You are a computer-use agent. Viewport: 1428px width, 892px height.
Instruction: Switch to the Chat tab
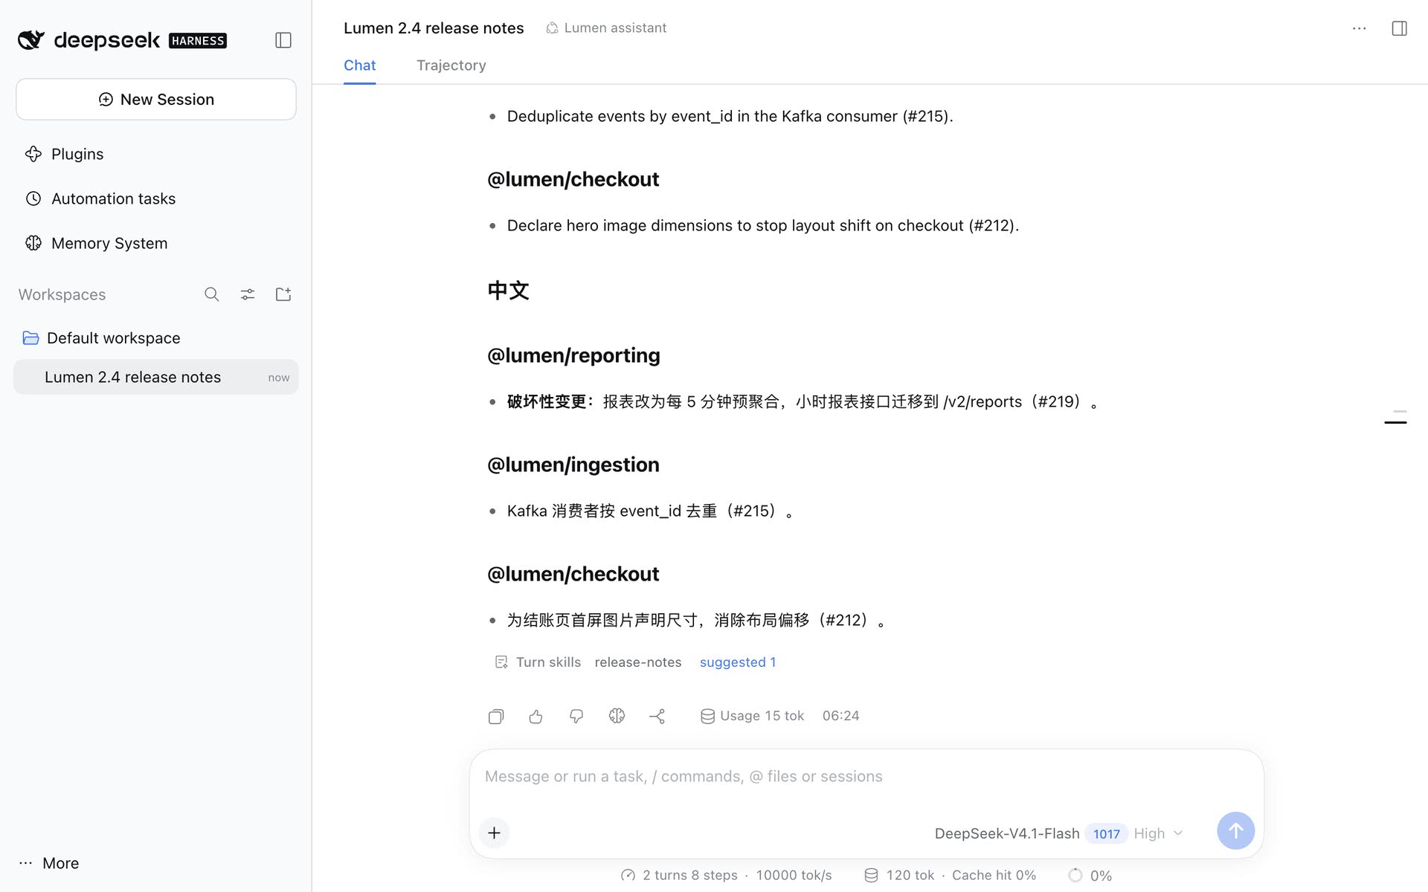[x=359, y=65]
